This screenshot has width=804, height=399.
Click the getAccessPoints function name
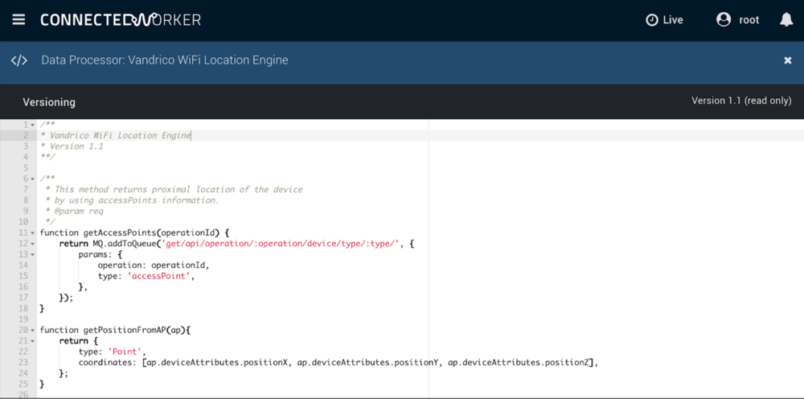pyautogui.click(x=120, y=232)
